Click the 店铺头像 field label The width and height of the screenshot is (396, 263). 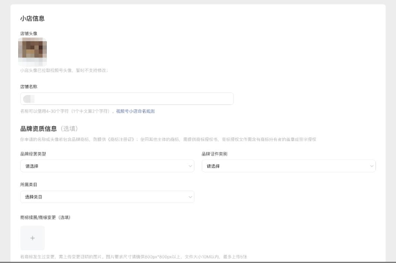pyautogui.click(x=29, y=32)
